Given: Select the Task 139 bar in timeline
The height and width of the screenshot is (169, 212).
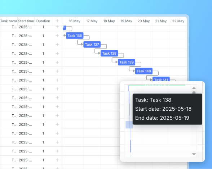Looking at the screenshot, I should pyautogui.click(x=127, y=62).
